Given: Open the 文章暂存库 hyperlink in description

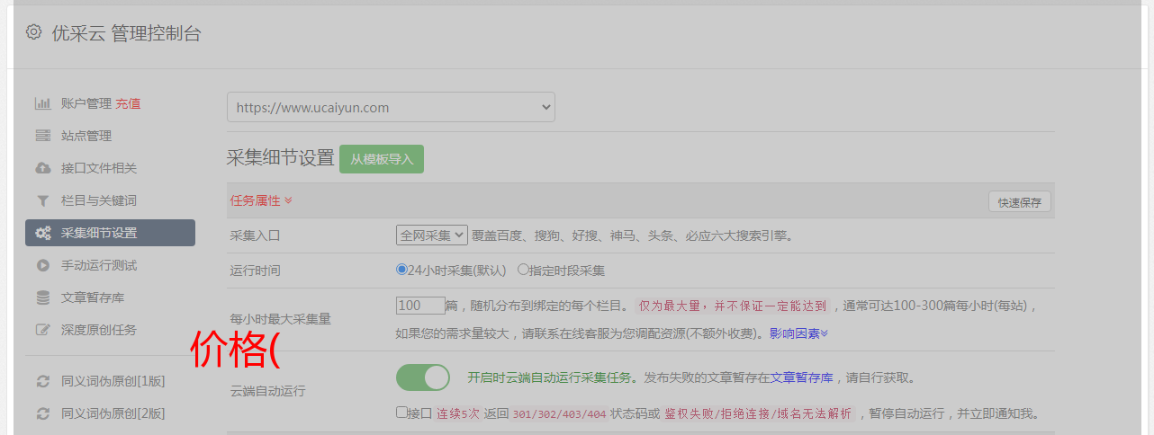Looking at the screenshot, I should click(801, 377).
